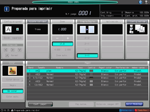
Task: Select the 1->1 simplex option
Action: pos(87,55)
